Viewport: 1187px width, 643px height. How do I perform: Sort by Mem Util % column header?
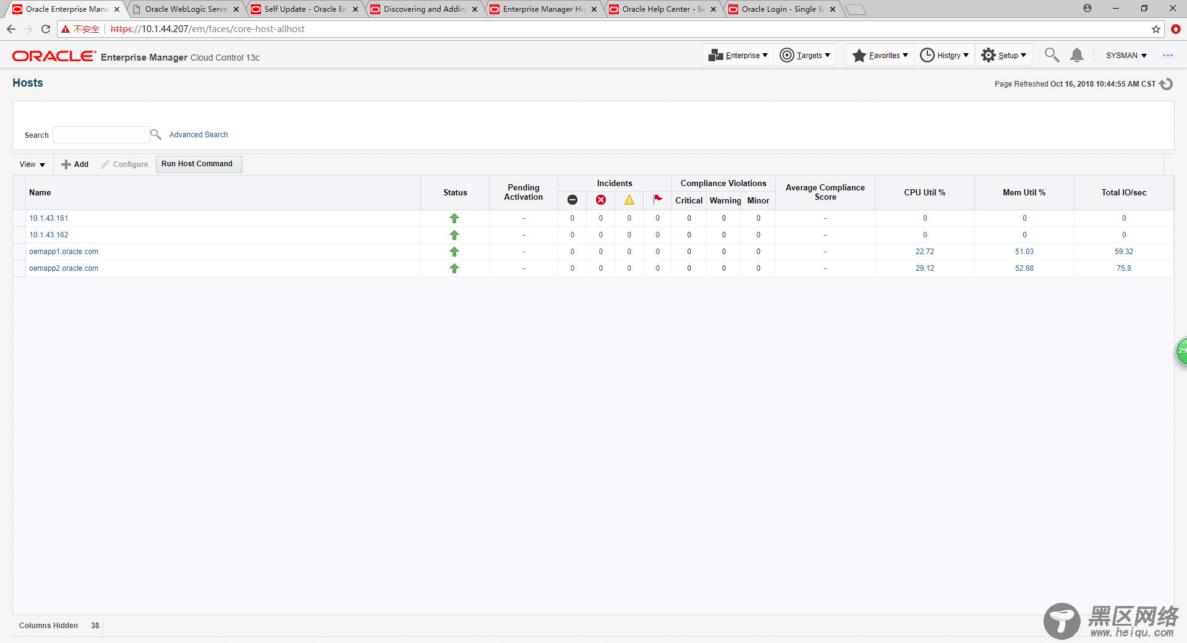1024,193
